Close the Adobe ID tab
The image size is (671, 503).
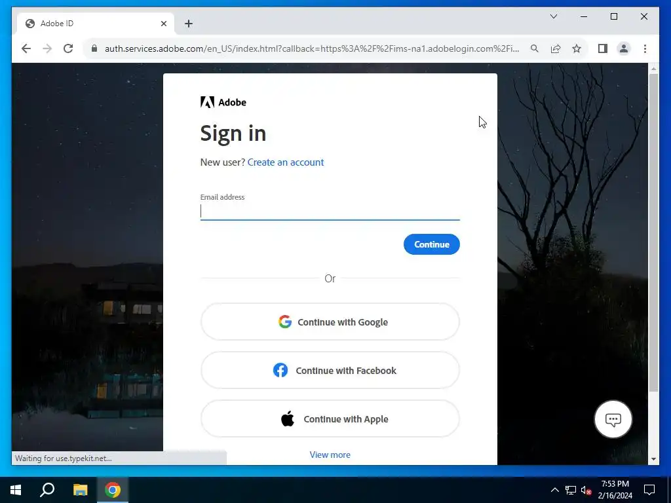163,24
